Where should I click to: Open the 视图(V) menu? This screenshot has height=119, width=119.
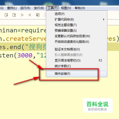pos(66,8)
